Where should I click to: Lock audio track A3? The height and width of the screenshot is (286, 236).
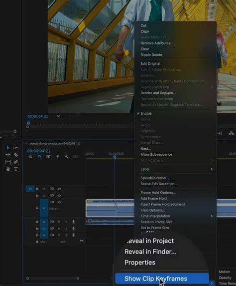coord(37,235)
